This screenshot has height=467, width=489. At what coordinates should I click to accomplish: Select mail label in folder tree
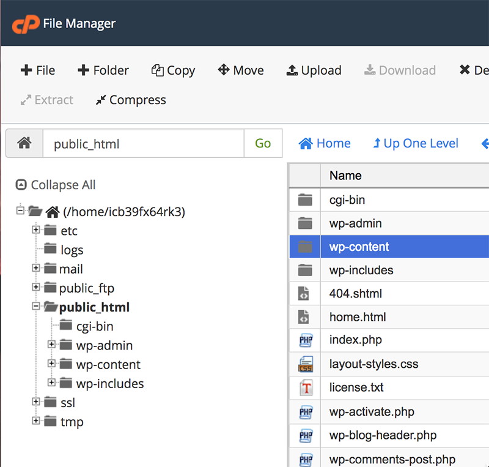(71, 269)
